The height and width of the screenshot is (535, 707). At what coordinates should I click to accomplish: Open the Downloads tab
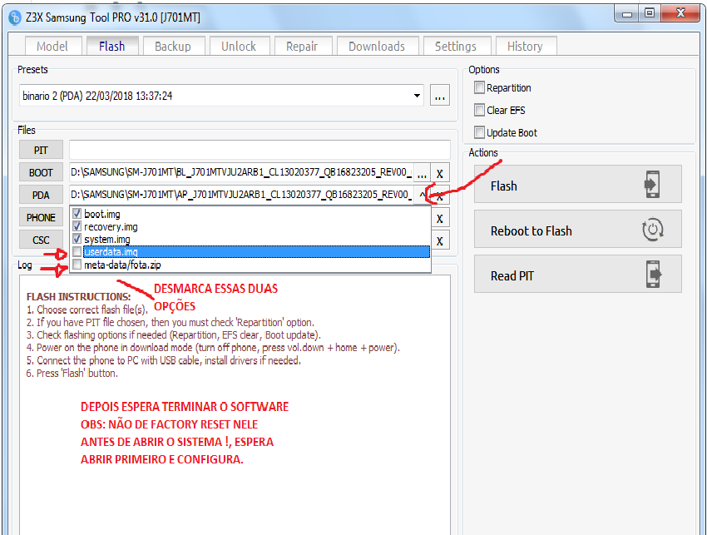click(377, 47)
